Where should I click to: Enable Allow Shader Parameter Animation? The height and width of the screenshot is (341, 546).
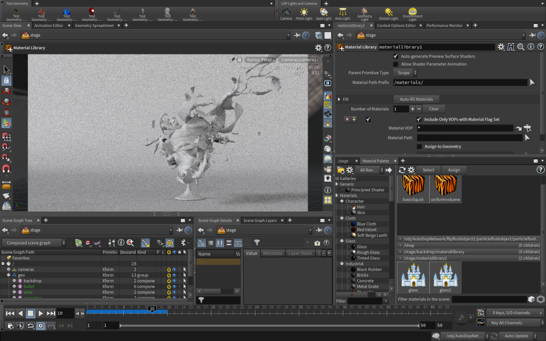396,64
